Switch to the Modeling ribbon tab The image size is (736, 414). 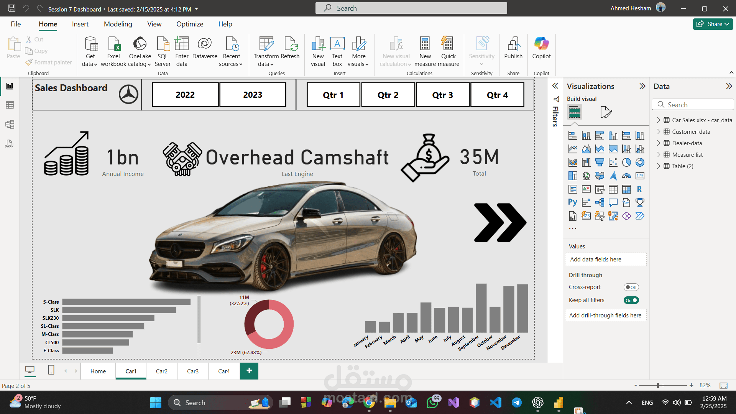118,24
